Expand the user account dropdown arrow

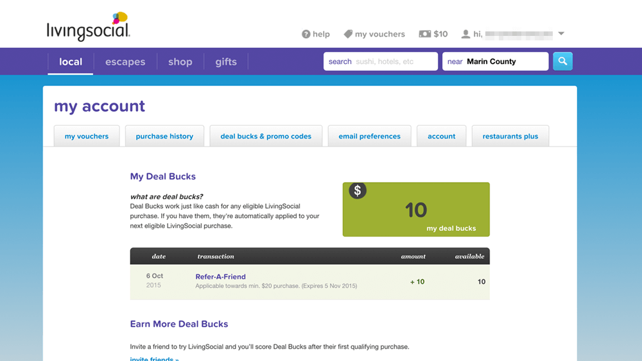(x=561, y=34)
